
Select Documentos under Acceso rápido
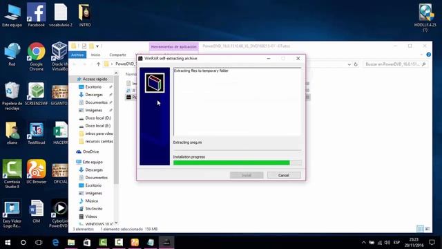(97, 102)
